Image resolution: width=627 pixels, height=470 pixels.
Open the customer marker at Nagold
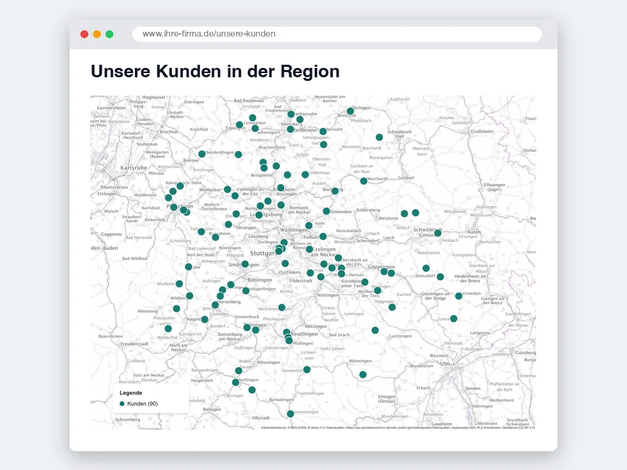[x=205, y=319]
